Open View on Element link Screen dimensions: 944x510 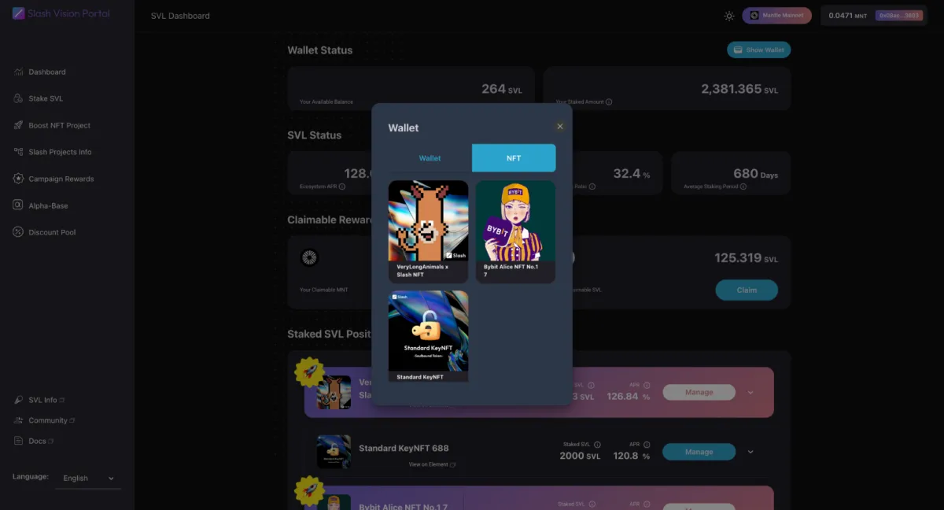point(431,464)
